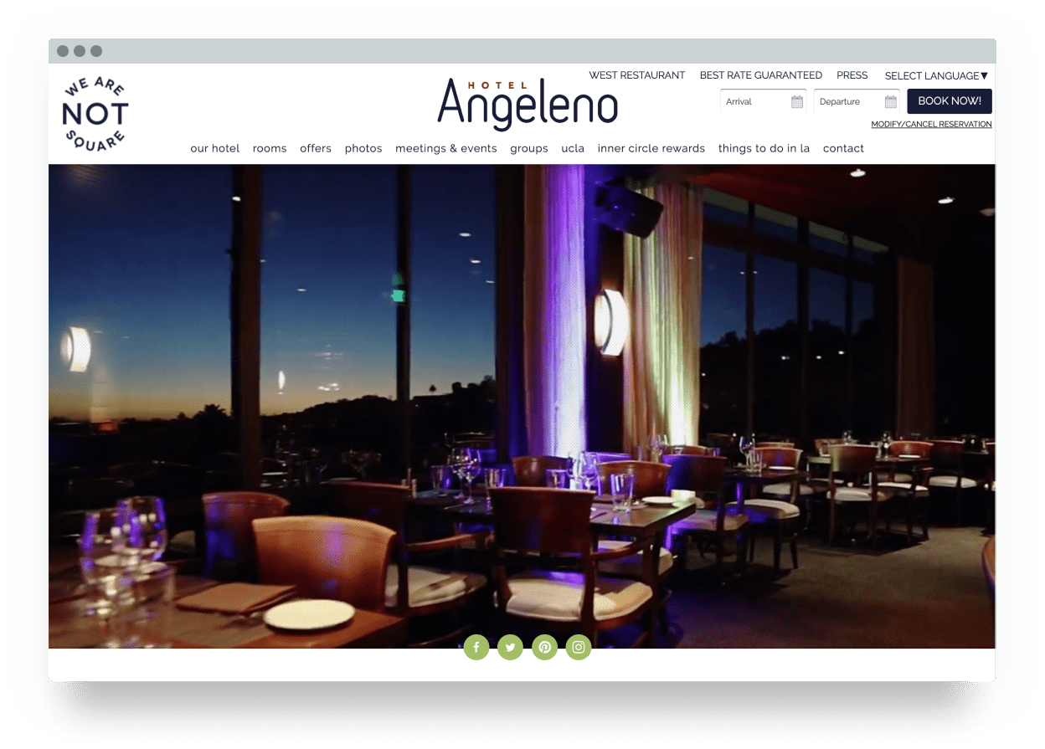Screen dimensions: 1045x749
Task: Open the Arrival date calendar icon
Action: coord(797,102)
